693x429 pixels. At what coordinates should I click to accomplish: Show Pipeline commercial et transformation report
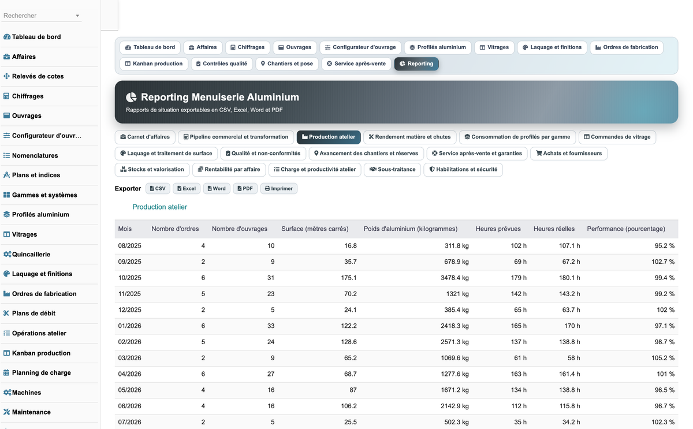pyautogui.click(x=236, y=137)
